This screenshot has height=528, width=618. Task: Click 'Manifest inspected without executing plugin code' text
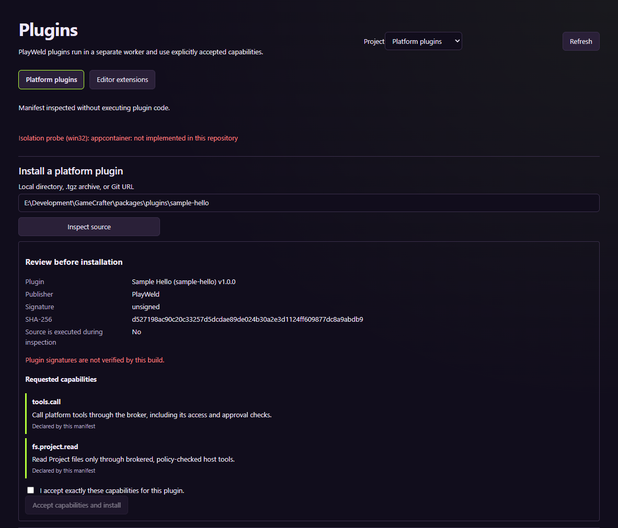coord(94,108)
